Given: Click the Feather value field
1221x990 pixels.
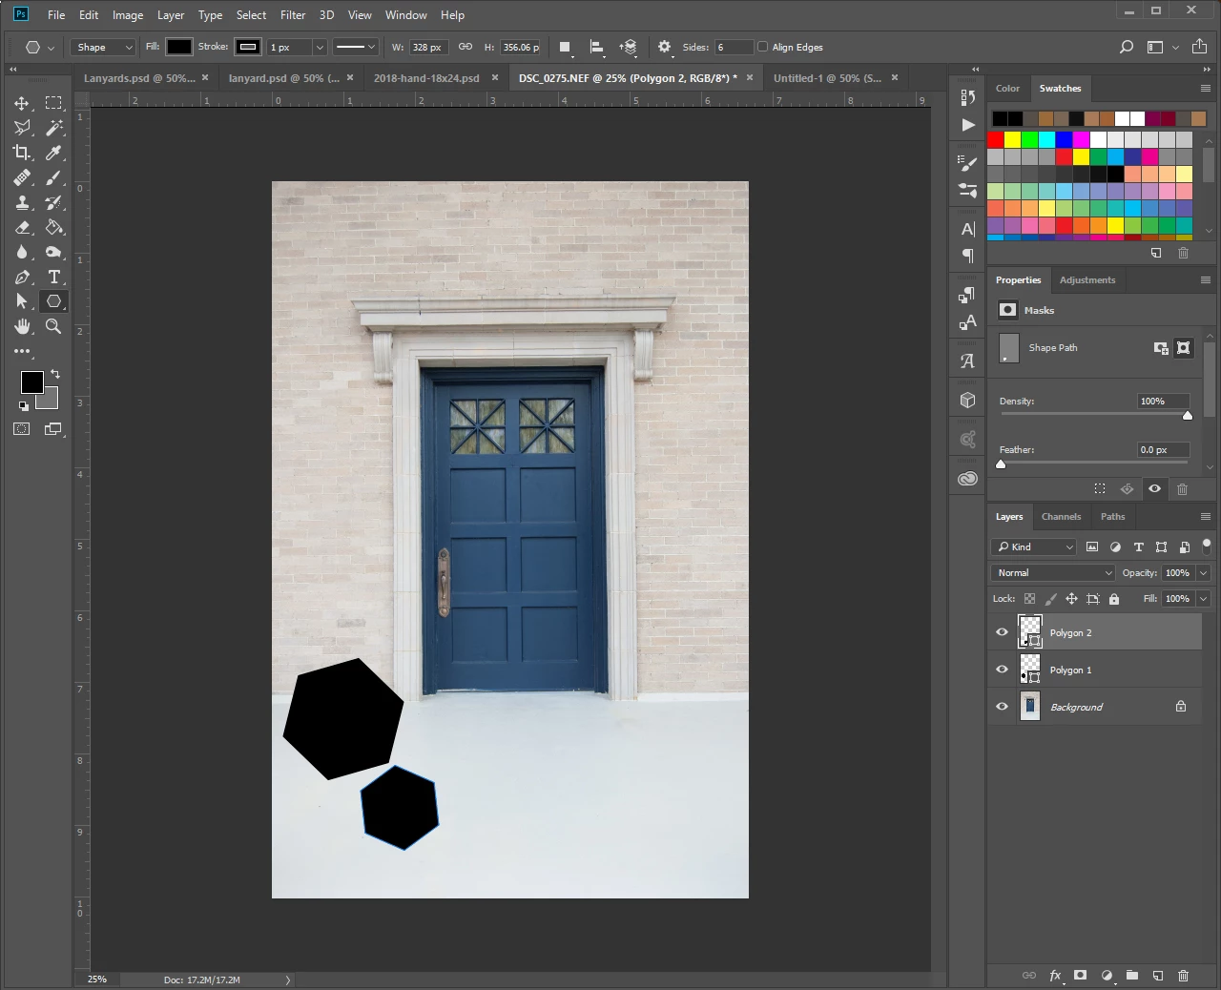Looking at the screenshot, I should coord(1163,449).
